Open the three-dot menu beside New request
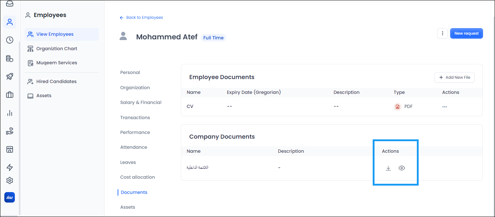Viewport: 495px width, 217px height. 442,34
